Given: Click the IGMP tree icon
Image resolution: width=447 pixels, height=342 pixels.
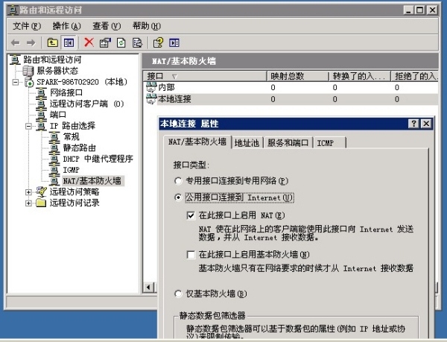Looking at the screenshot, I should [x=54, y=170].
